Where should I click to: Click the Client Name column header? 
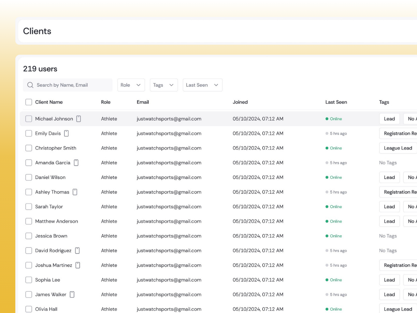click(x=49, y=102)
